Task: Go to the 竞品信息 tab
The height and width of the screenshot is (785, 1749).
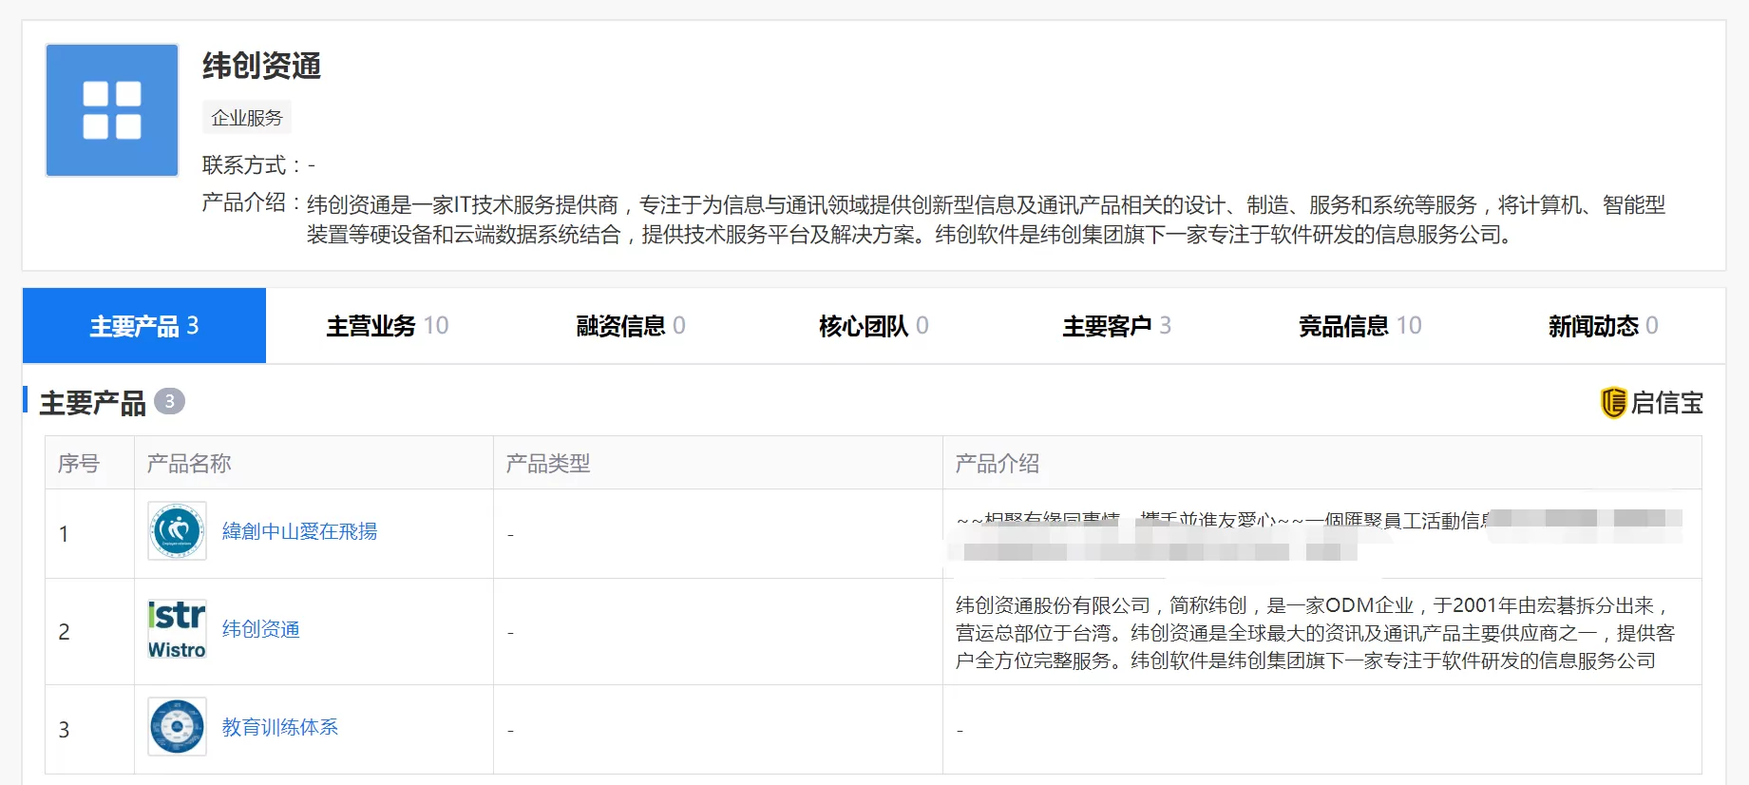Action: (1360, 326)
